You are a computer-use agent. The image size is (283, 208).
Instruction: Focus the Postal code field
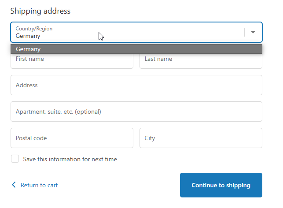pos(72,138)
